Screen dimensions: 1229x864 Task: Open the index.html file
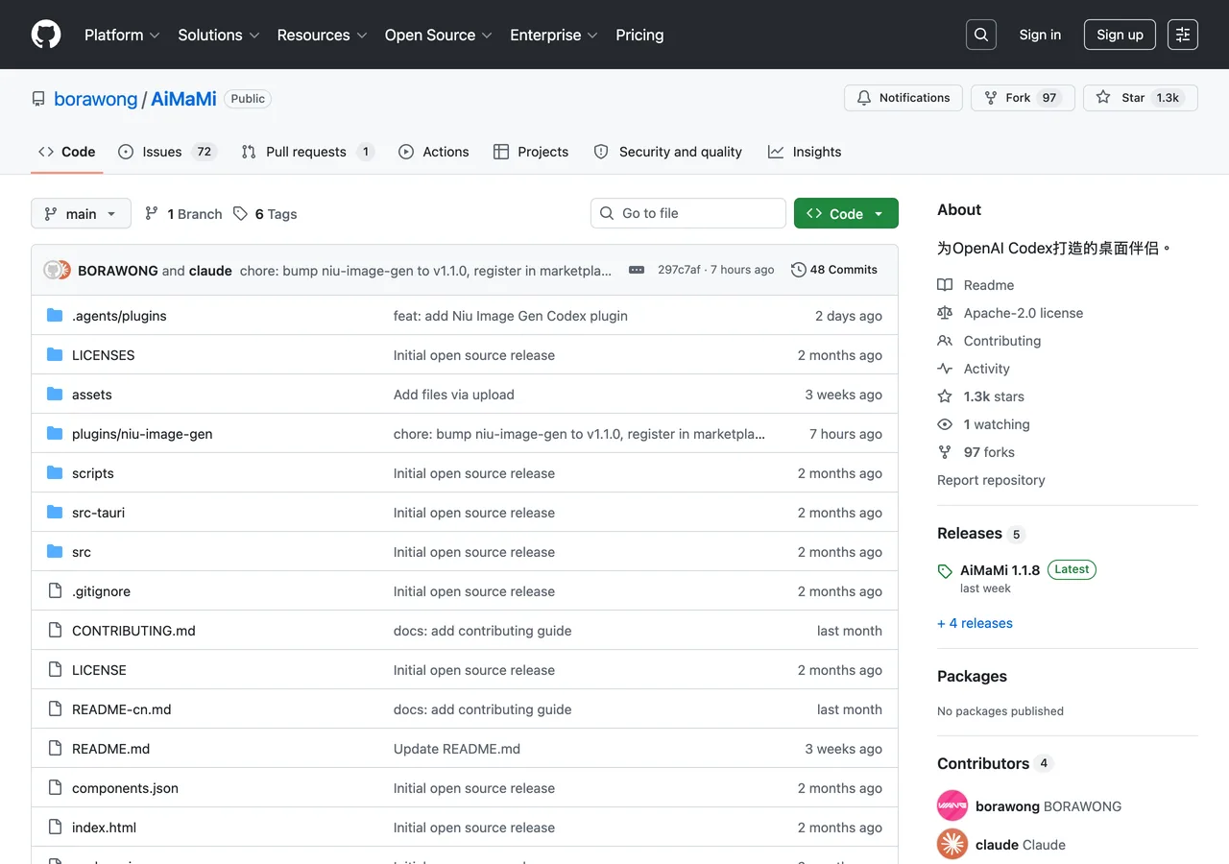tap(104, 828)
